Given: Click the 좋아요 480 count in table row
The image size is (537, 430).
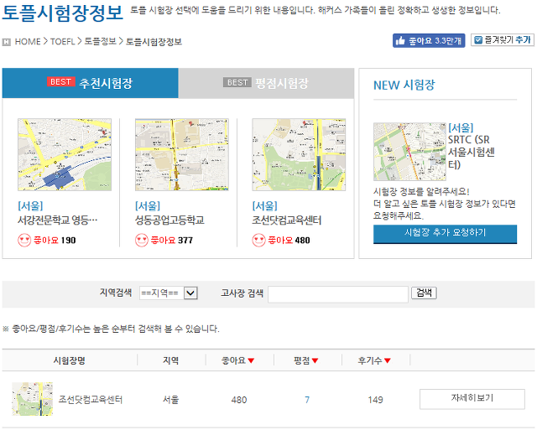Looking at the screenshot, I should 238,400.
